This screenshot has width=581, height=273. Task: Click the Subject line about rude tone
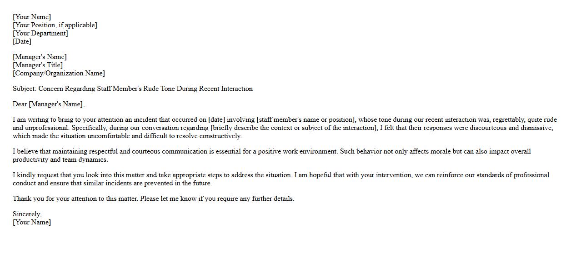tap(132, 89)
